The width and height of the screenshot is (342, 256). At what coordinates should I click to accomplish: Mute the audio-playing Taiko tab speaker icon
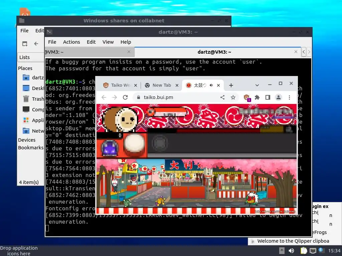pos(211,85)
